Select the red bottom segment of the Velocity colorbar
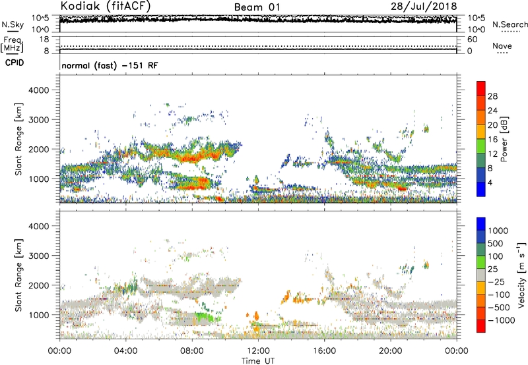 coord(481,326)
